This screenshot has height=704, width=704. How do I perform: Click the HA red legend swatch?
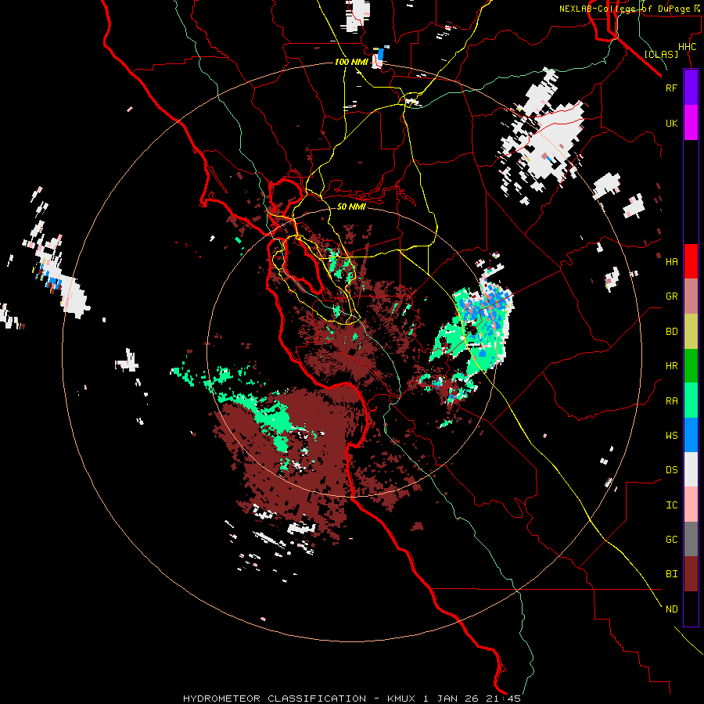click(691, 261)
